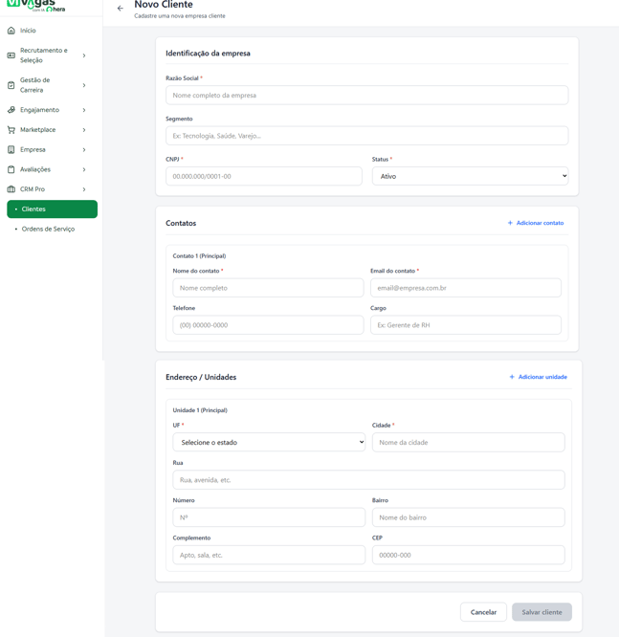Click the Início home icon
This screenshot has height=637, width=619.
(11, 31)
